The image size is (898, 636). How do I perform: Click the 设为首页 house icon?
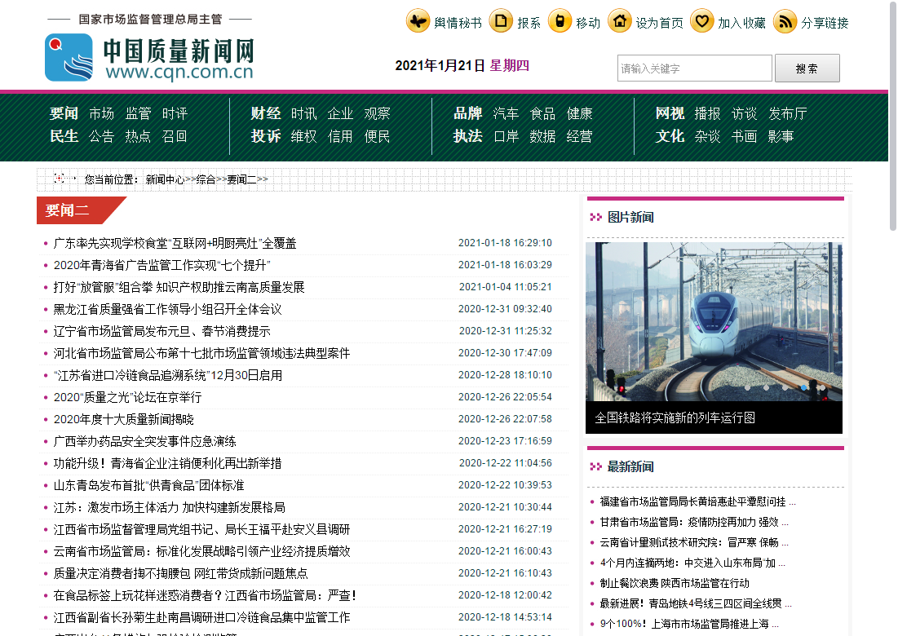click(620, 21)
